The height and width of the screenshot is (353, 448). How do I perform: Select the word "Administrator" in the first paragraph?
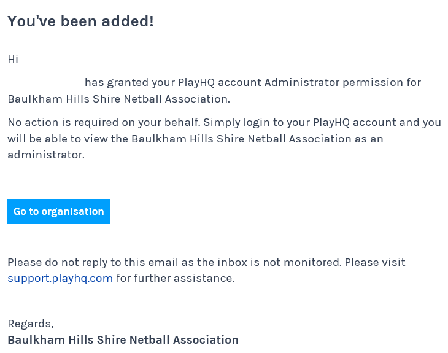pos(302,82)
